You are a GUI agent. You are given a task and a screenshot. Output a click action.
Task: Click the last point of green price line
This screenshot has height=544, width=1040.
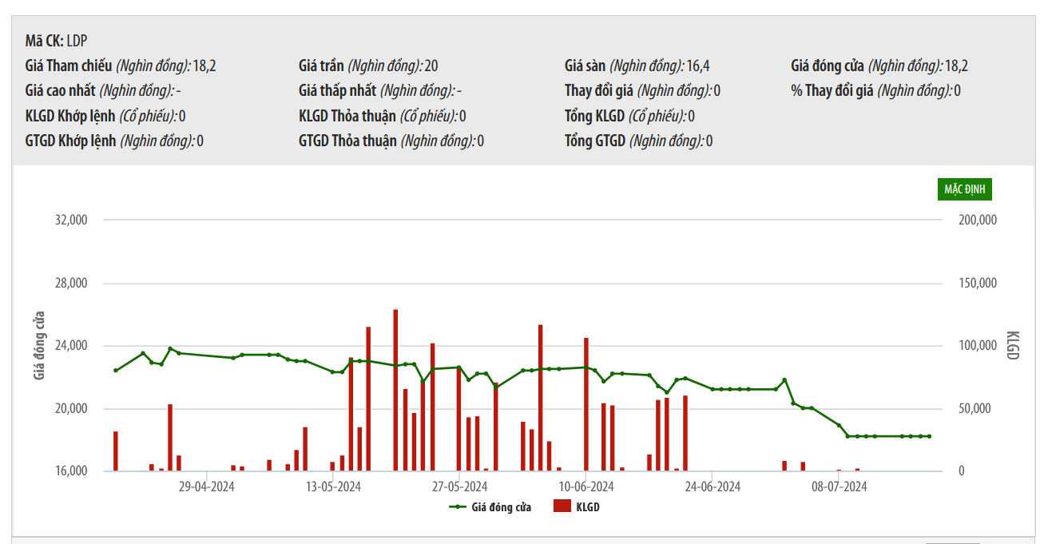(x=929, y=436)
